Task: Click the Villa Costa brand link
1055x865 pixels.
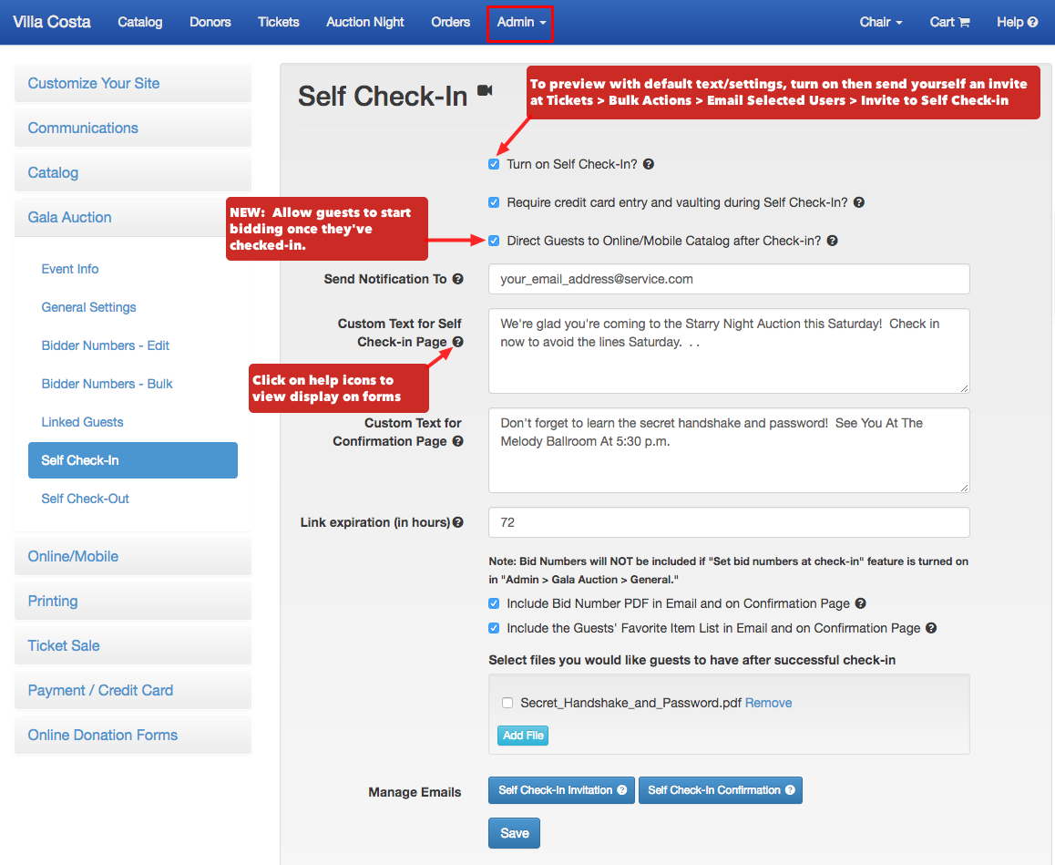Action: (x=52, y=22)
